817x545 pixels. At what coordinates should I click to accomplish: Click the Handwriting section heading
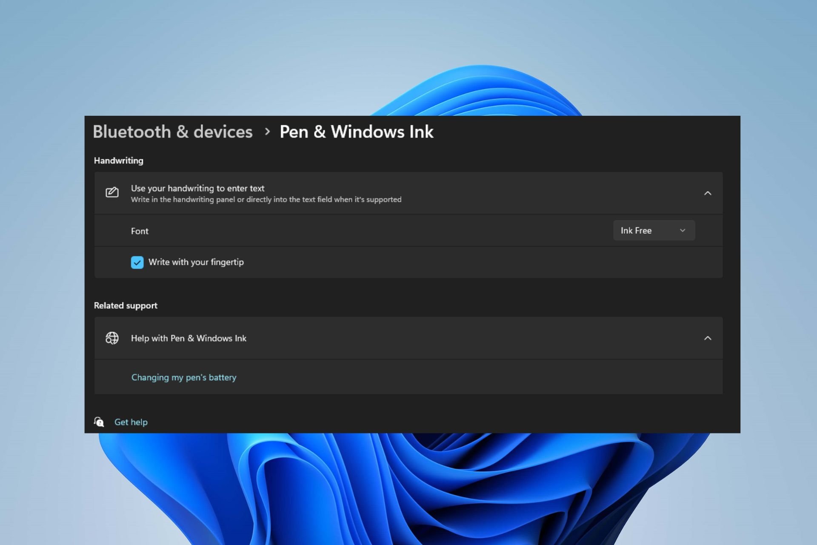118,161
